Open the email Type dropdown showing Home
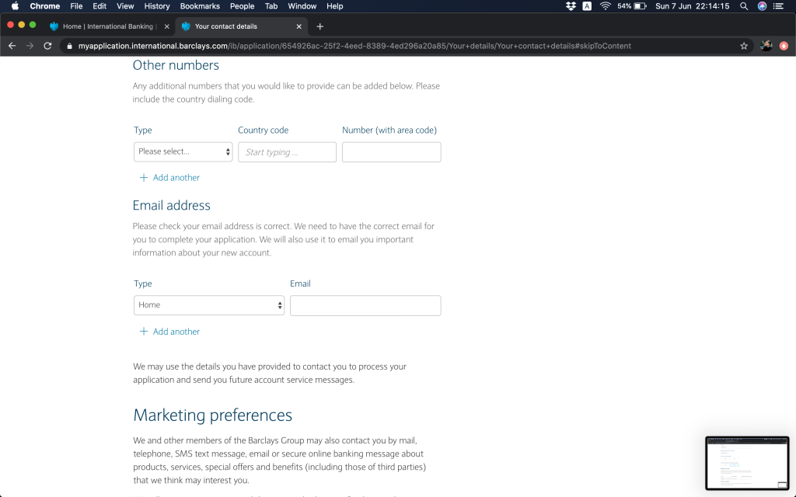Viewport: 796px width, 497px height. tap(209, 305)
